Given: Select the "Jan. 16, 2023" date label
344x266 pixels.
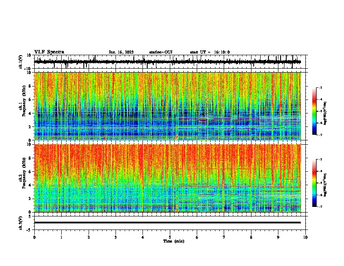Looking at the screenshot, I should [121, 52].
